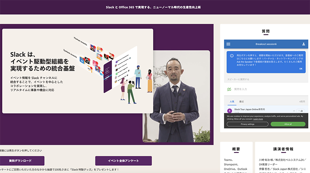Screen dimensions: 310x173
Task: Click the 質問 panel heading
Action: 266,31
